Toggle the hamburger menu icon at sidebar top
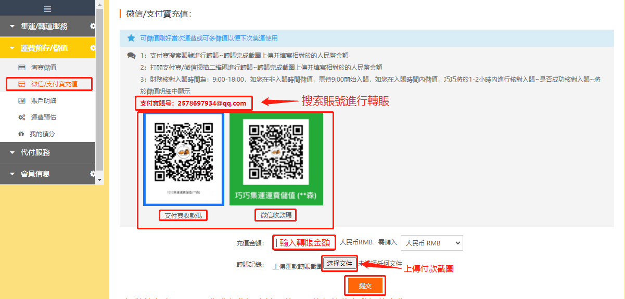 (47, 9)
